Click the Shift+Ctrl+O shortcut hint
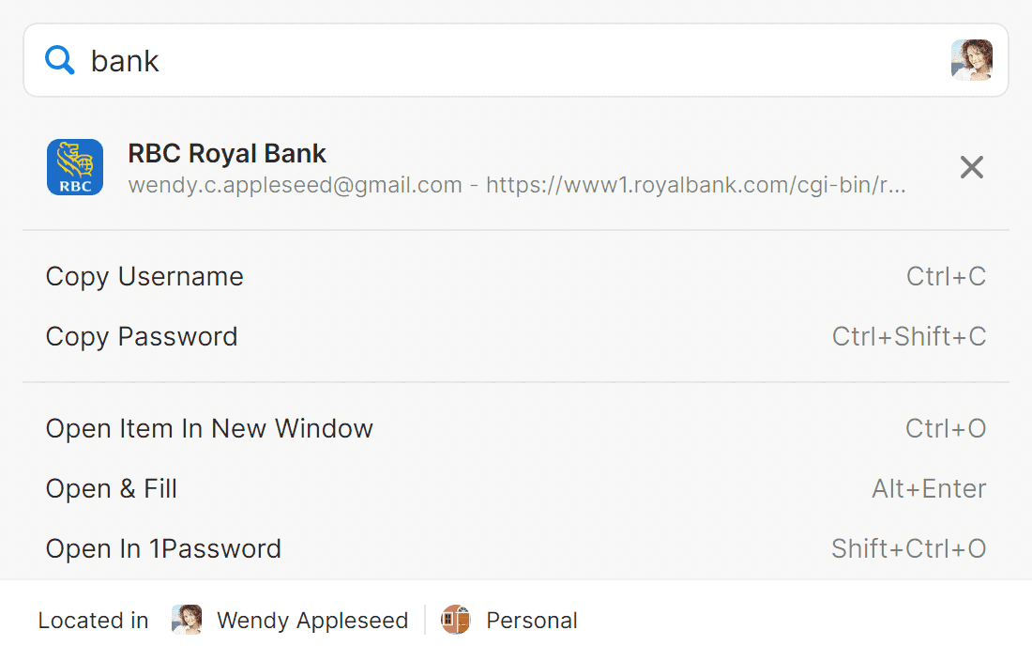 click(908, 548)
